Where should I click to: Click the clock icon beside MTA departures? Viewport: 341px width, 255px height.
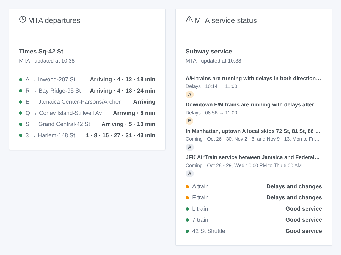(23, 19)
